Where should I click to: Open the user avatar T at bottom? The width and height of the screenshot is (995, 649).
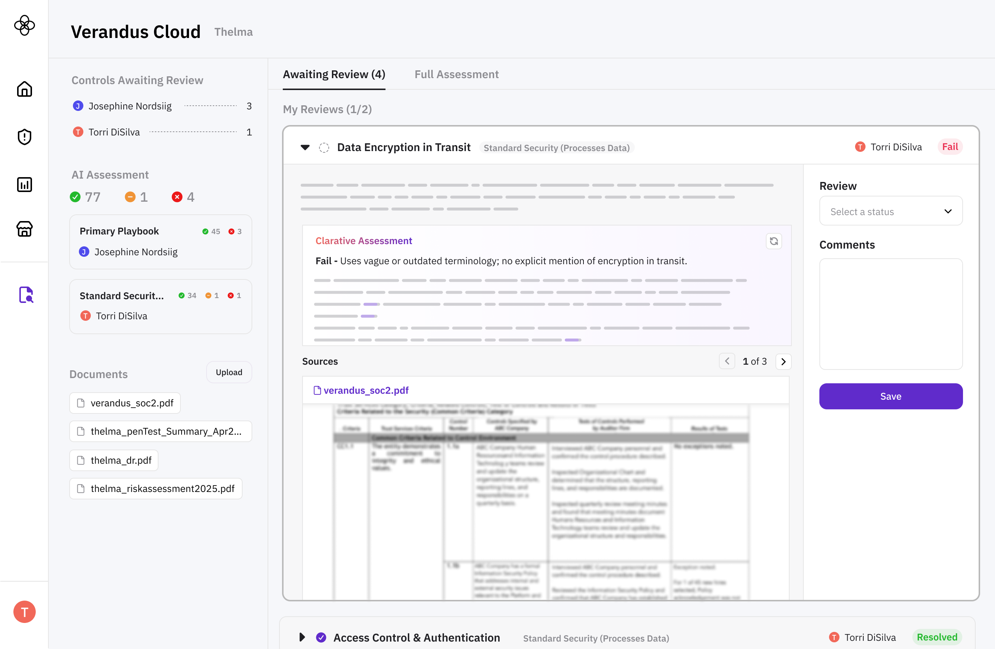click(24, 612)
